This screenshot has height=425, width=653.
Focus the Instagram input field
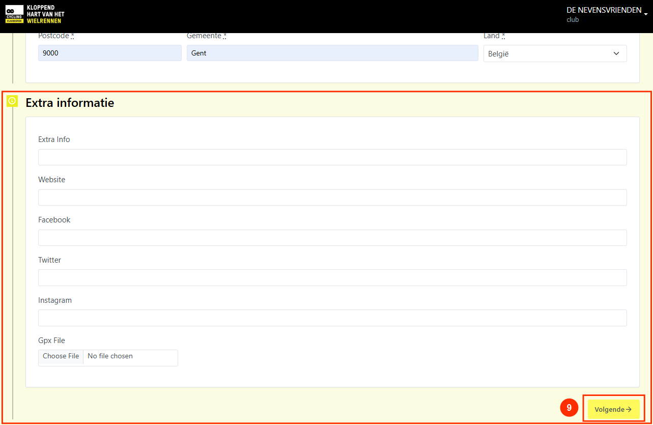332,318
